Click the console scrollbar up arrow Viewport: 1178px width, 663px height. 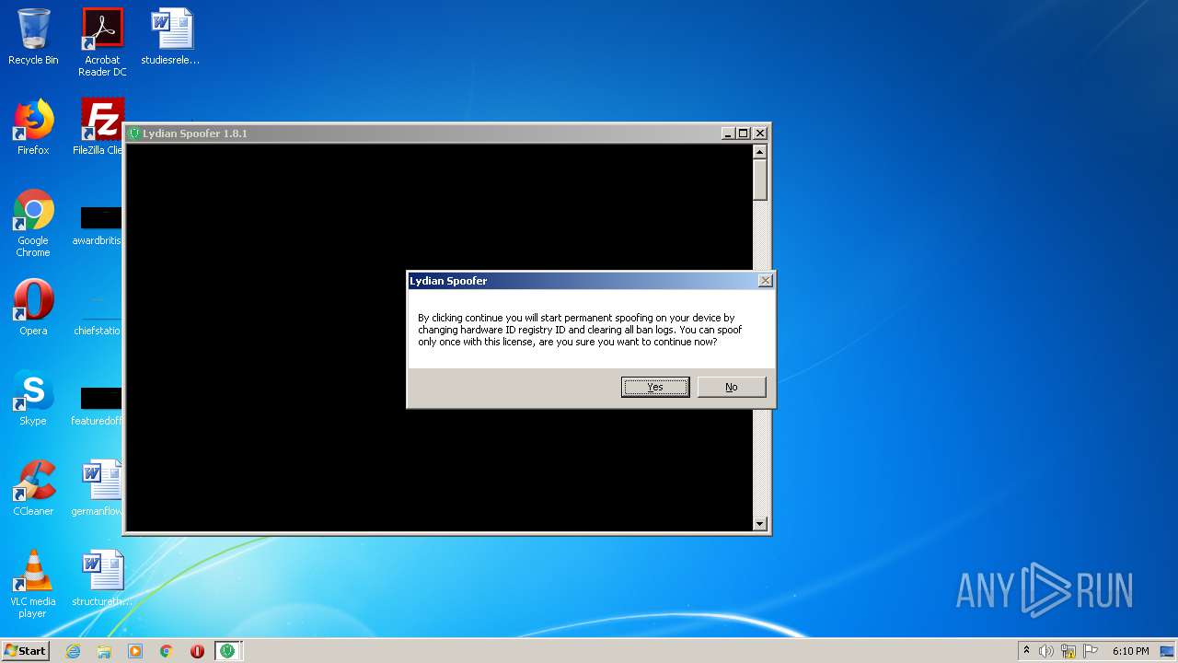[x=760, y=152]
